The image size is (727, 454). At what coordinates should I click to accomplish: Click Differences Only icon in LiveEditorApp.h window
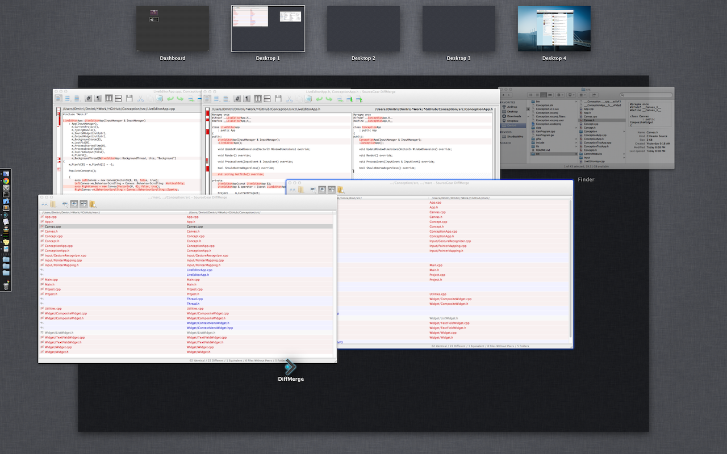(x=216, y=98)
